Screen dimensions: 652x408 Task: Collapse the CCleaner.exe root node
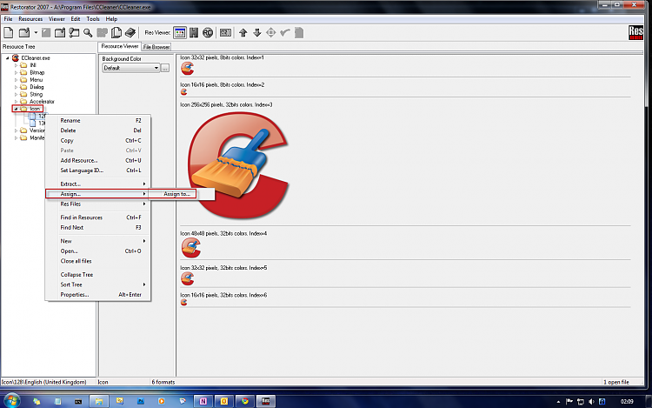[8, 58]
